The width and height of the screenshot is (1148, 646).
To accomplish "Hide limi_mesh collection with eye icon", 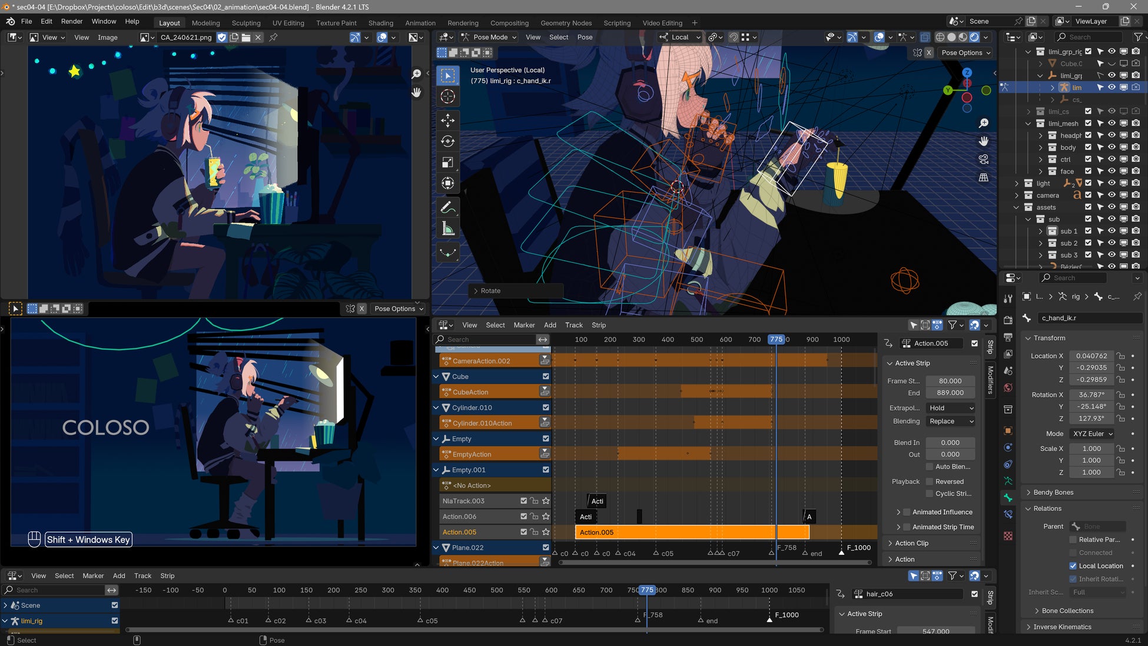I will (1111, 123).
